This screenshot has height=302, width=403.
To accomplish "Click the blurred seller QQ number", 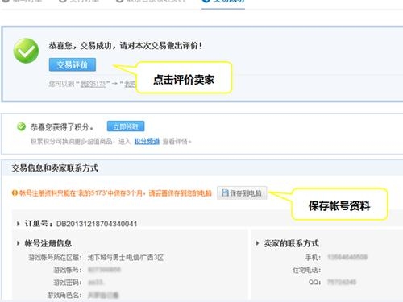I will pyautogui.click(x=342, y=282).
